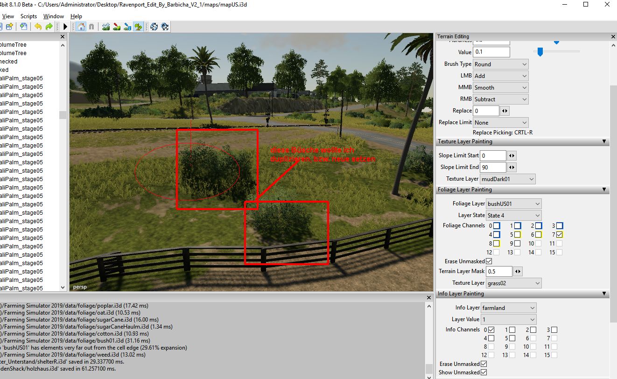Image resolution: width=617 pixels, height=379 pixels.
Task: Click the Import new document icon
Action: (23, 27)
